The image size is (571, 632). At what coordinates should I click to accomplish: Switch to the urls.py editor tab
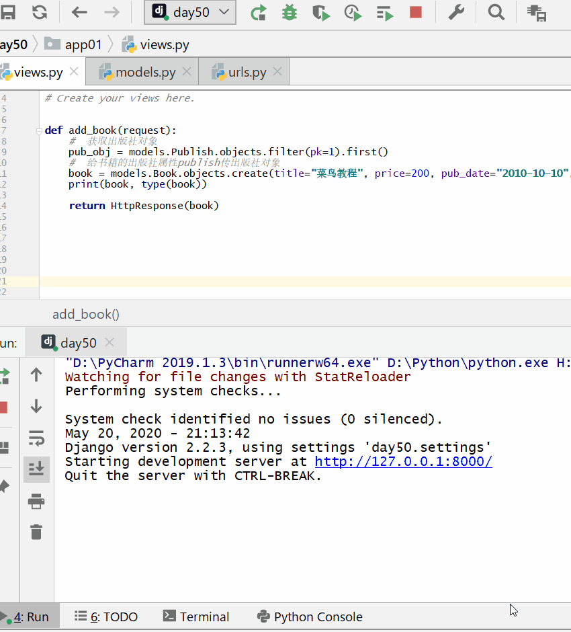pyautogui.click(x=247, y=72)
